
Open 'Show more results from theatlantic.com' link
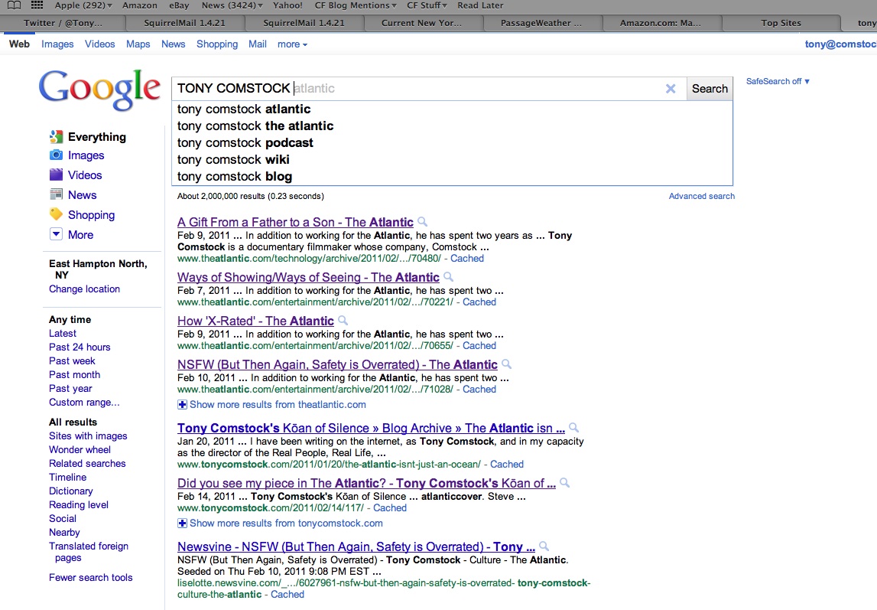[x=278, y=405]
